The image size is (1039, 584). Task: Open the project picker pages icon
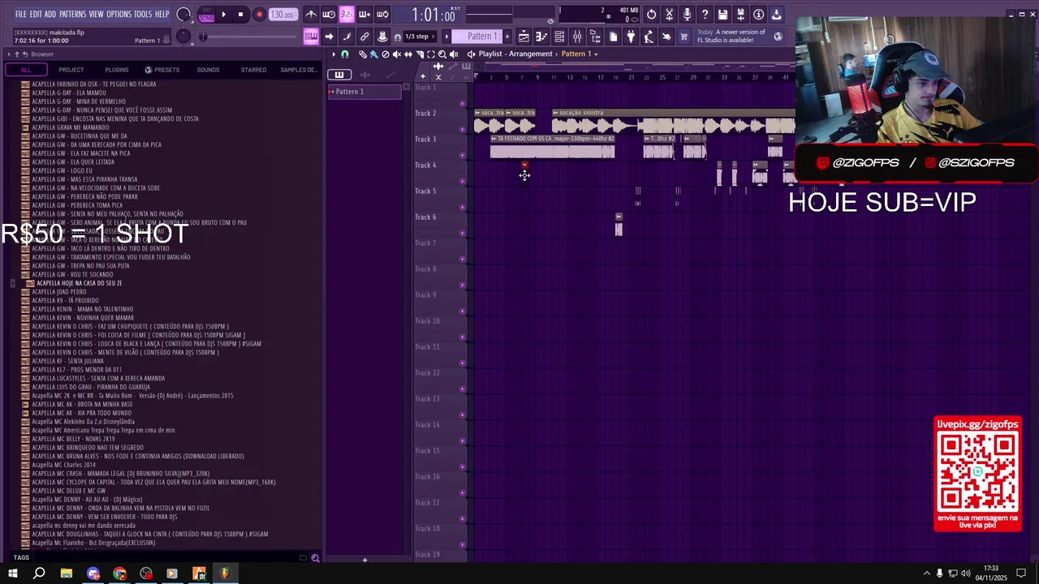(x=613, y=36)
